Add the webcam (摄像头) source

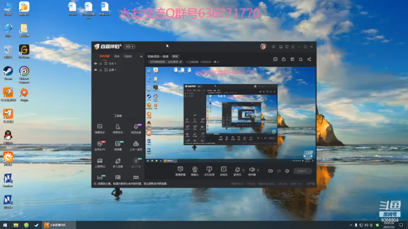[x=194, y=171]
